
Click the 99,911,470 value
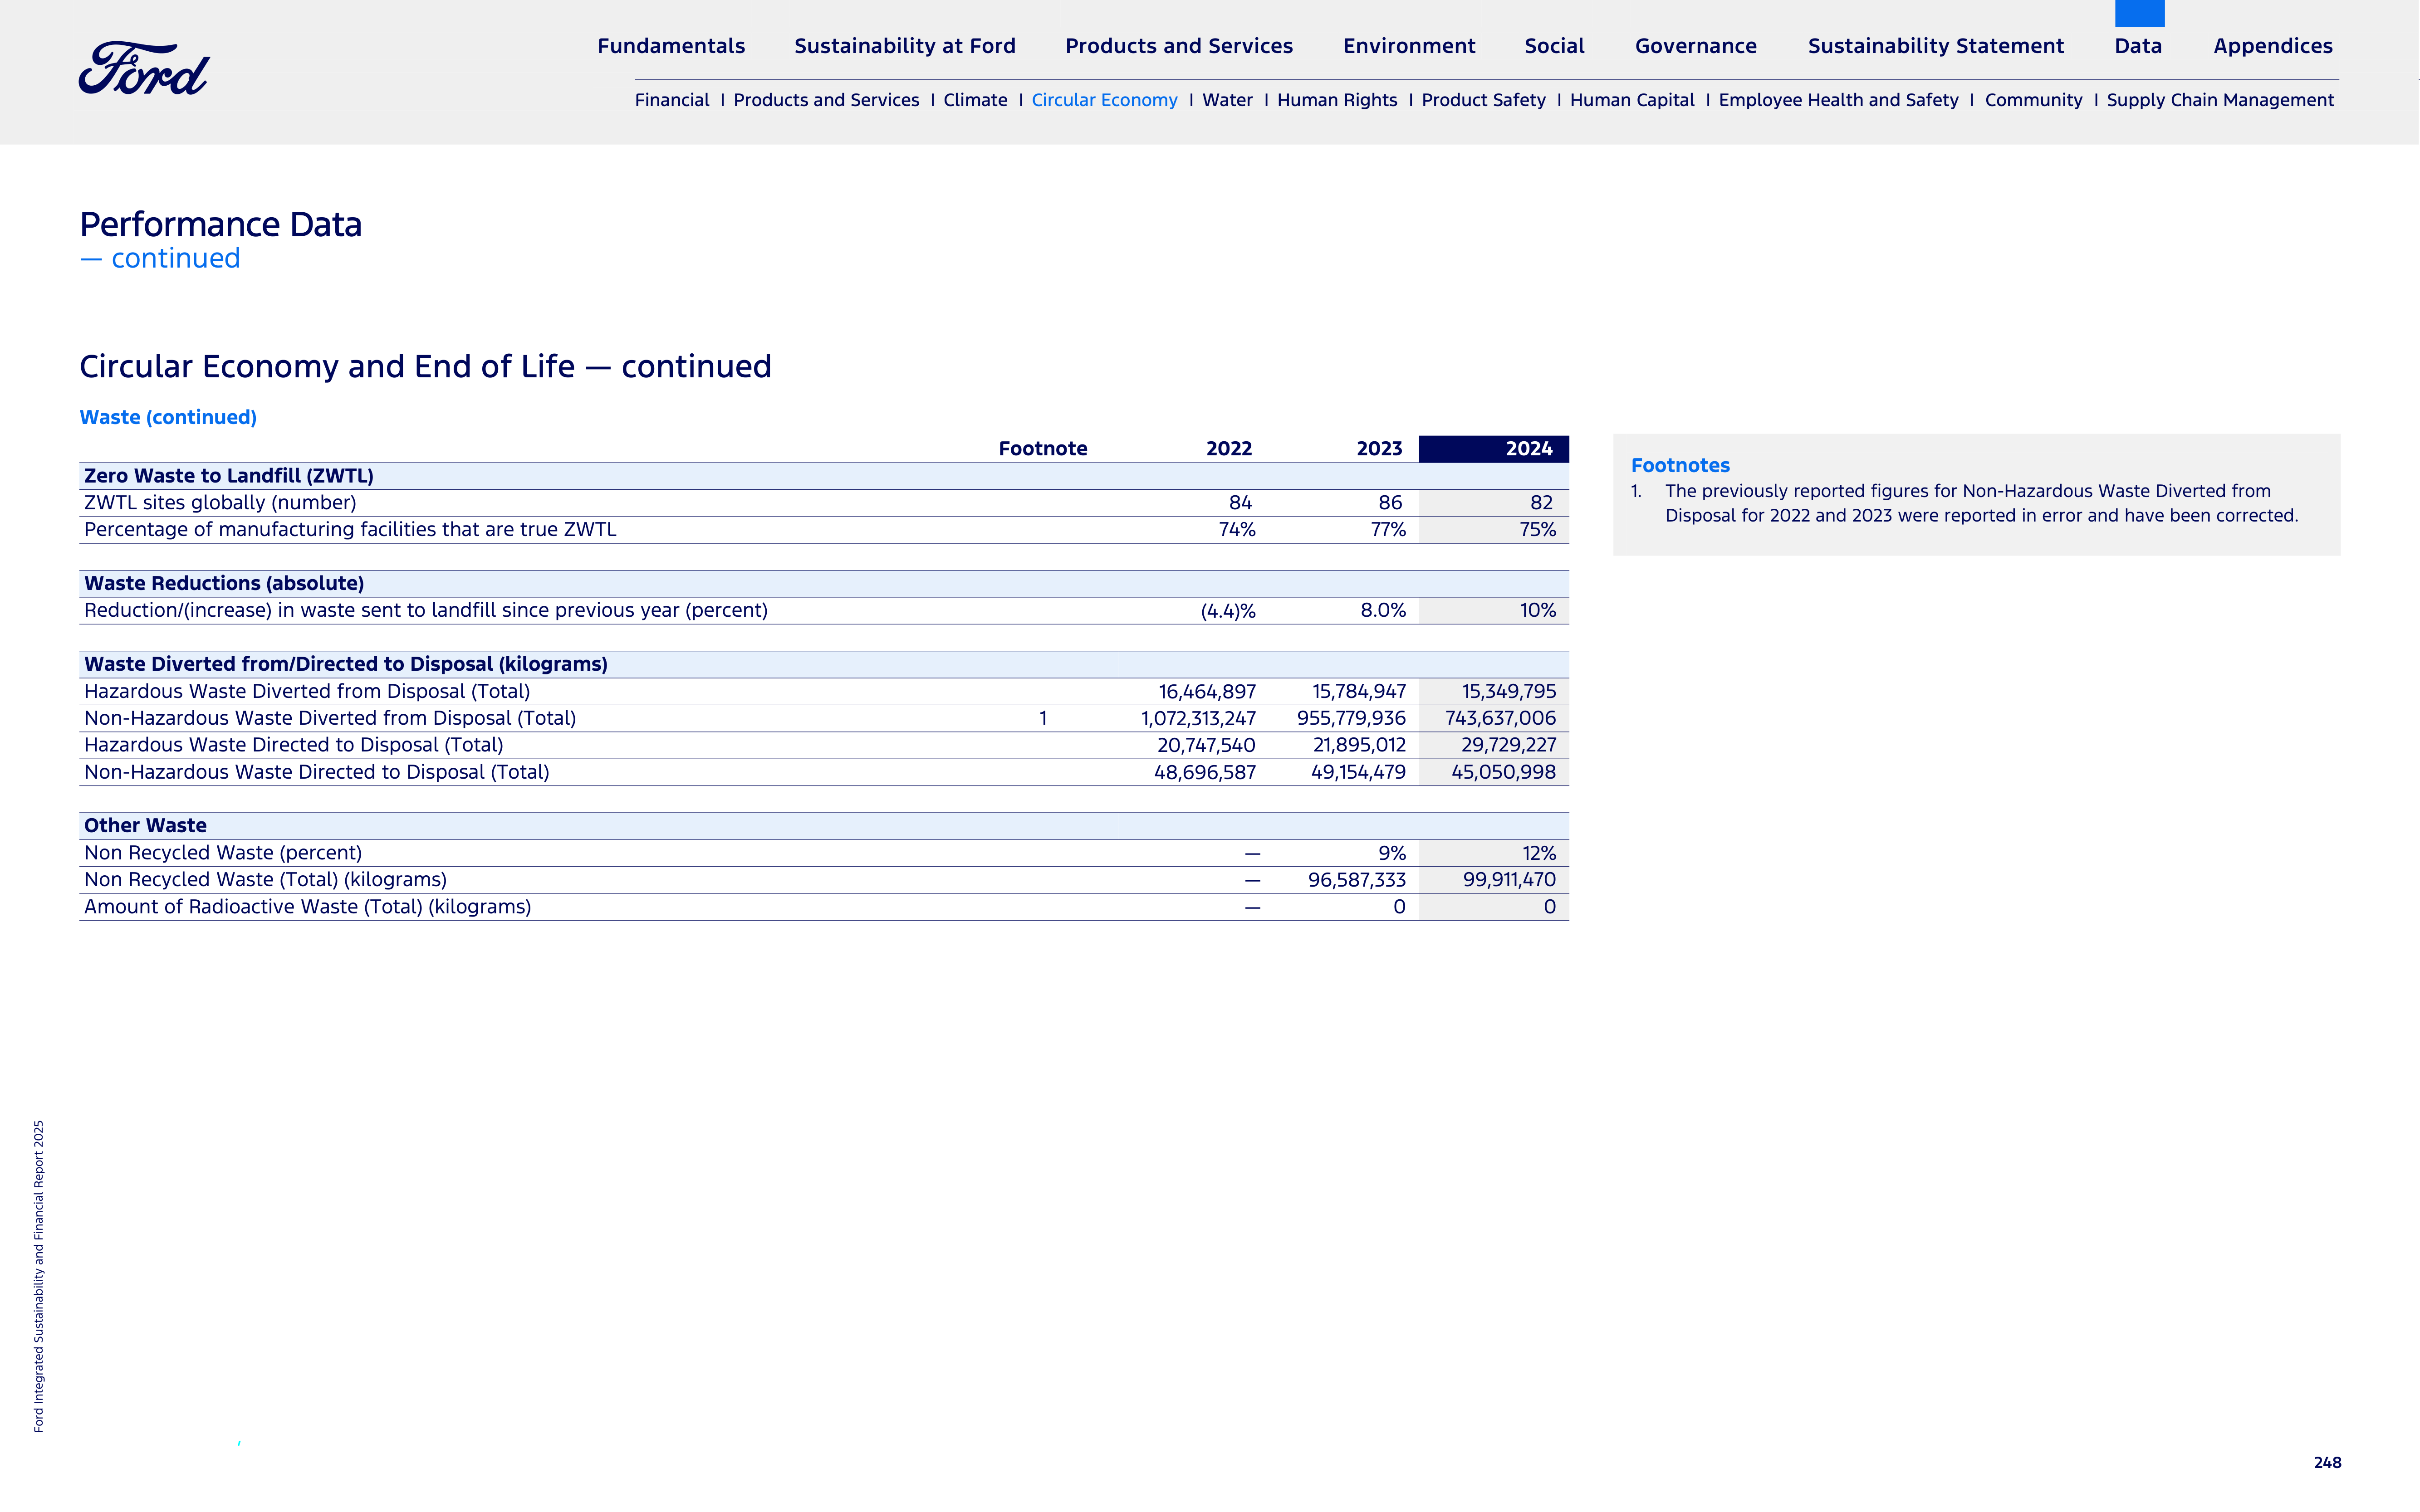[x=1509, y=880]
